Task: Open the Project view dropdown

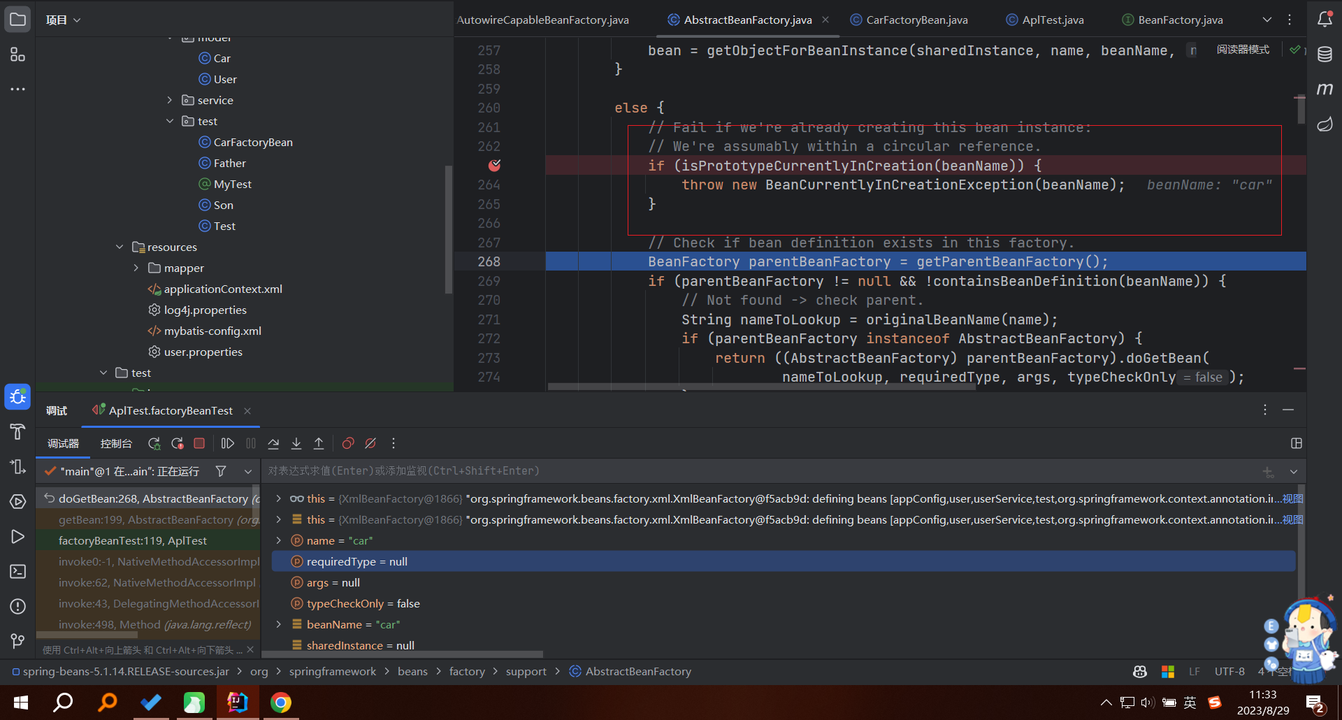Action: [x=63, y=20]
